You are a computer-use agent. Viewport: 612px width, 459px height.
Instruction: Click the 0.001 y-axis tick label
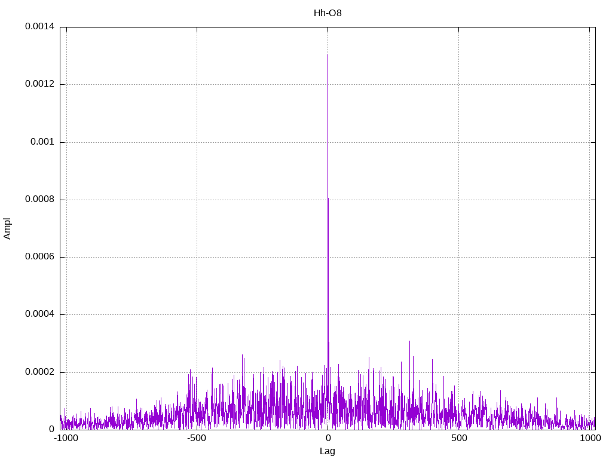[x=42, y=142]
